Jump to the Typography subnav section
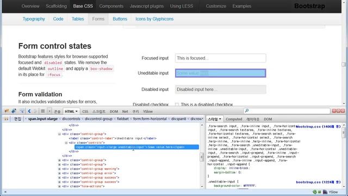This screenshot has height=196, width=348. pyautogui.click(x=34, y=19)
